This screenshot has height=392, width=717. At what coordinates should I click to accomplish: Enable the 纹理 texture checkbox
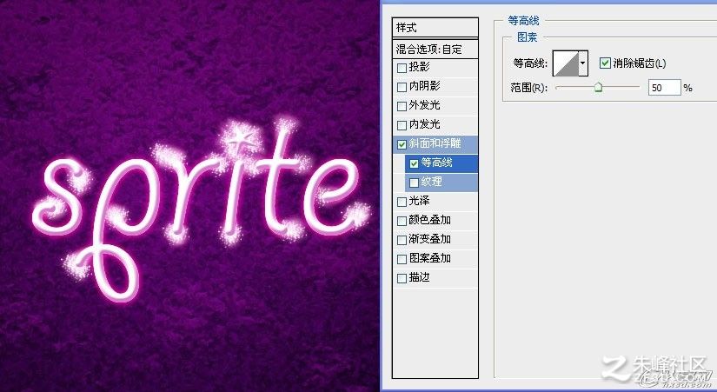415,183
